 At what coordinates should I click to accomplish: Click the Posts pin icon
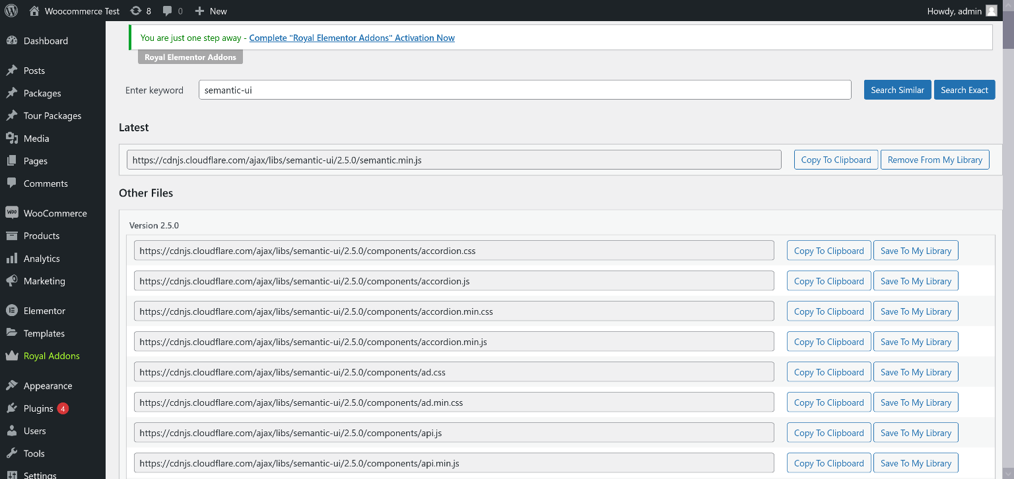click(12, 71)
